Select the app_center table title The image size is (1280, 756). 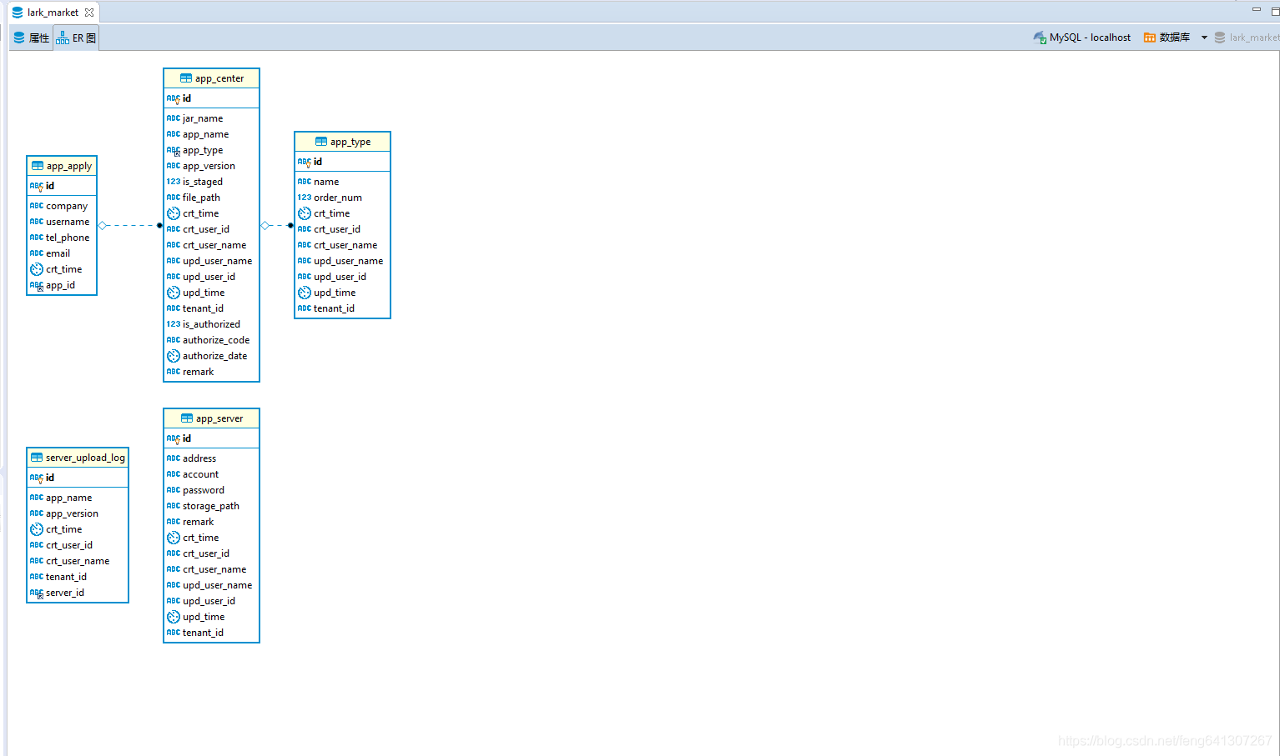pos(219,78)
